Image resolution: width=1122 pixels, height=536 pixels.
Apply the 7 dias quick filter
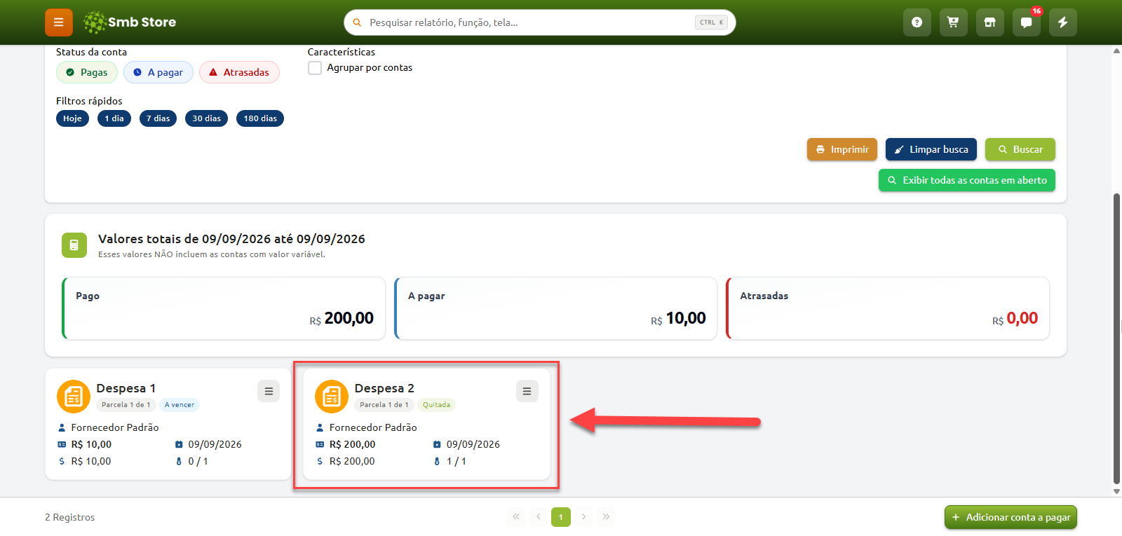coord(158,118)
